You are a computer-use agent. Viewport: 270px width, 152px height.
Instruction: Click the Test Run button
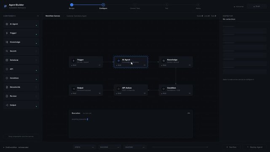(231, 147)
